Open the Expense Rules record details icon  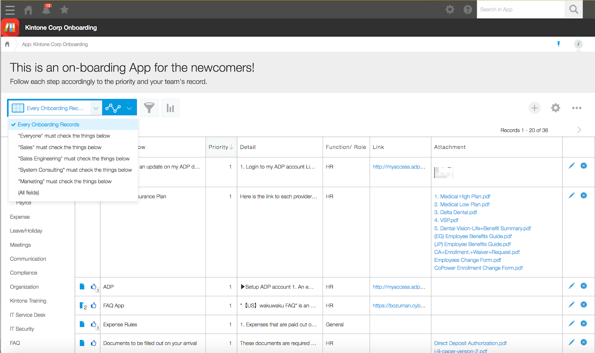pos(82,324)
